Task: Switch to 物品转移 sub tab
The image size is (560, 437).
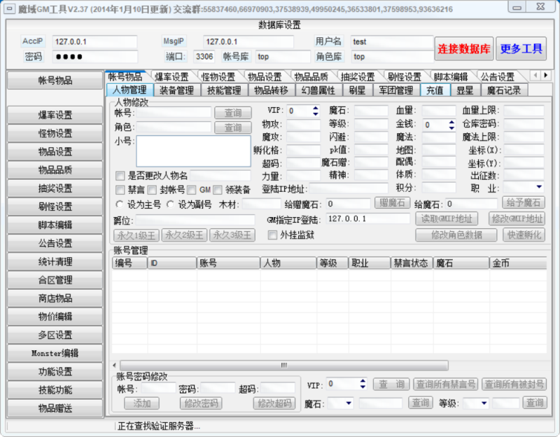Action: tap(272, 90)
